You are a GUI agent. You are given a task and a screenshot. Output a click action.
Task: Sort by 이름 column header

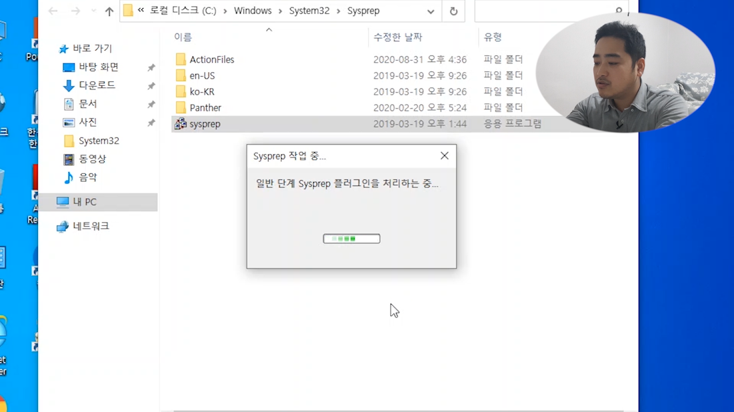[183, 37]
